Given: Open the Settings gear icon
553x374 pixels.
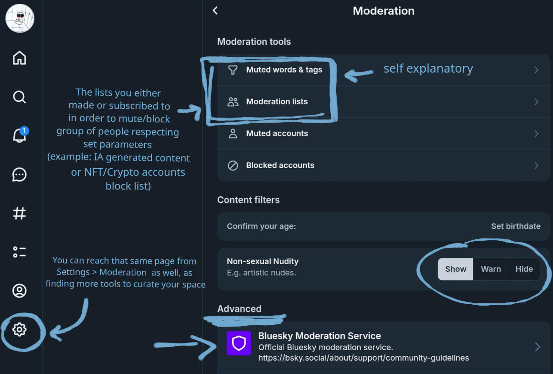Looking at the screenshot, I should pyautogui.click(x=19, y=330).
